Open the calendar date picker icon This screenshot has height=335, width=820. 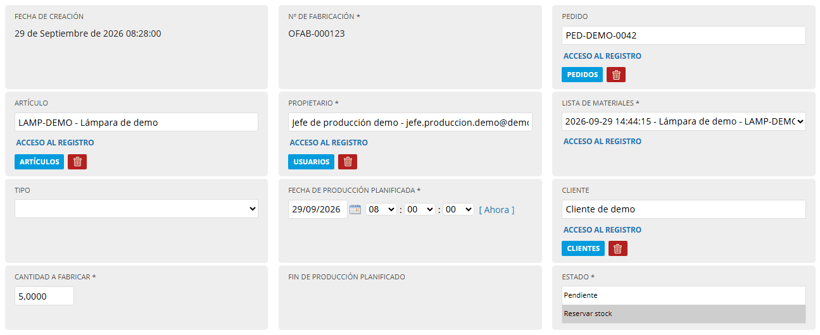tap(355, 209)
